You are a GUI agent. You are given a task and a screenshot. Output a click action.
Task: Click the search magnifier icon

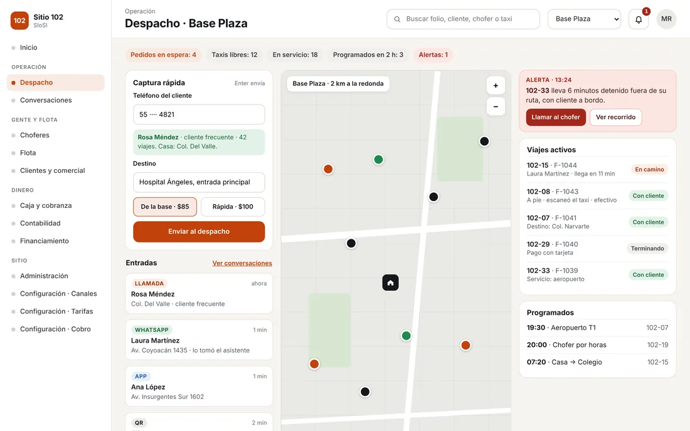[x=397, y=19]
